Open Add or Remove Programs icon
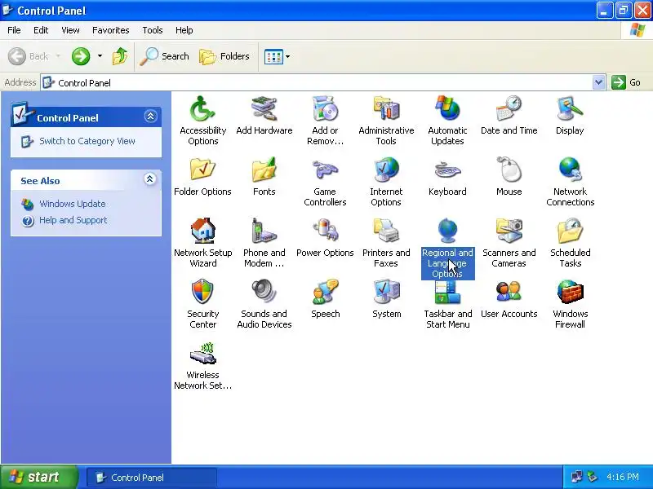 click(325, 109)
